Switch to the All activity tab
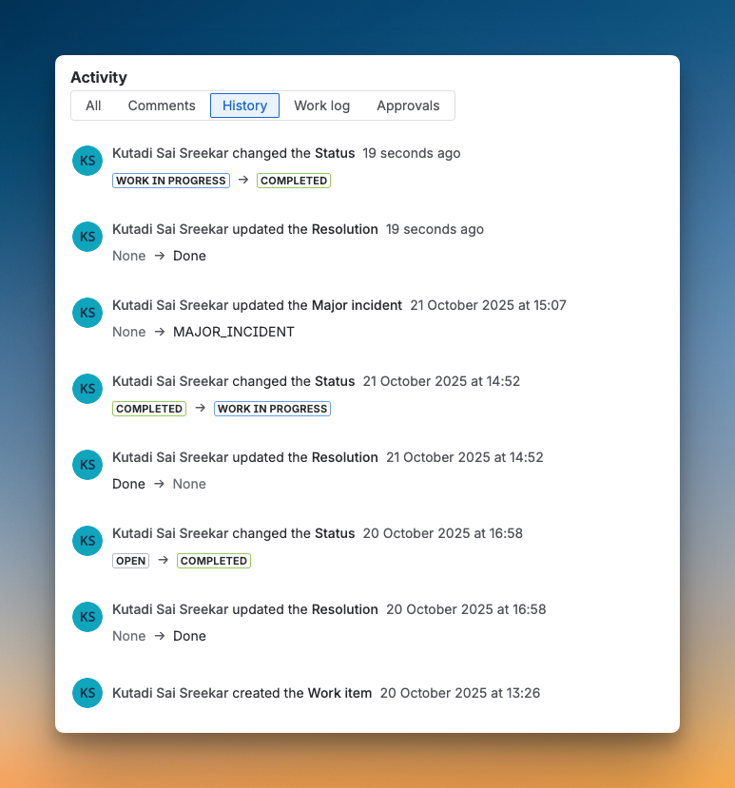Image resolution: width=735 pixels, height=788 pixels. [93, 106]
